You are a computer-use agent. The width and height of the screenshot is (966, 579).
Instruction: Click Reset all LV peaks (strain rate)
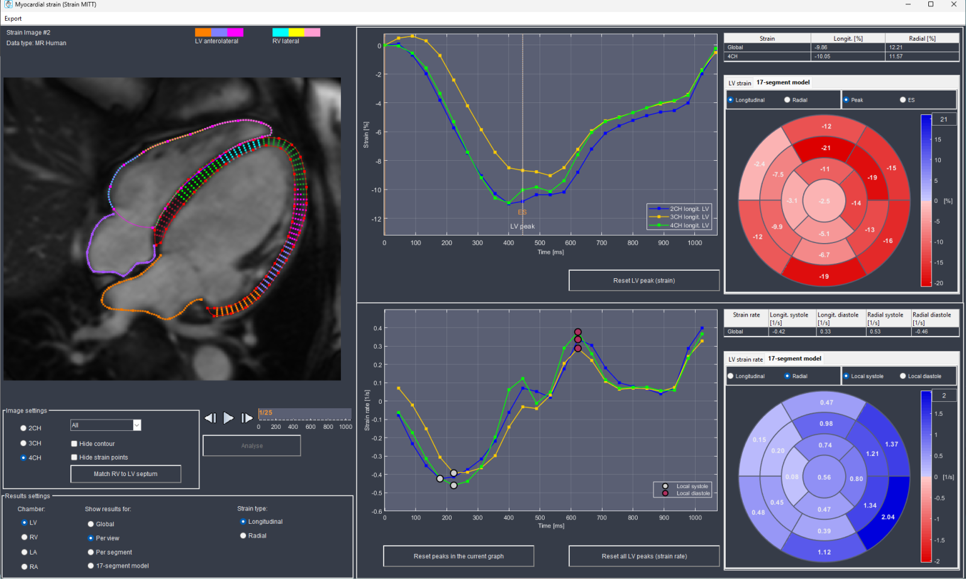[644, 556]
